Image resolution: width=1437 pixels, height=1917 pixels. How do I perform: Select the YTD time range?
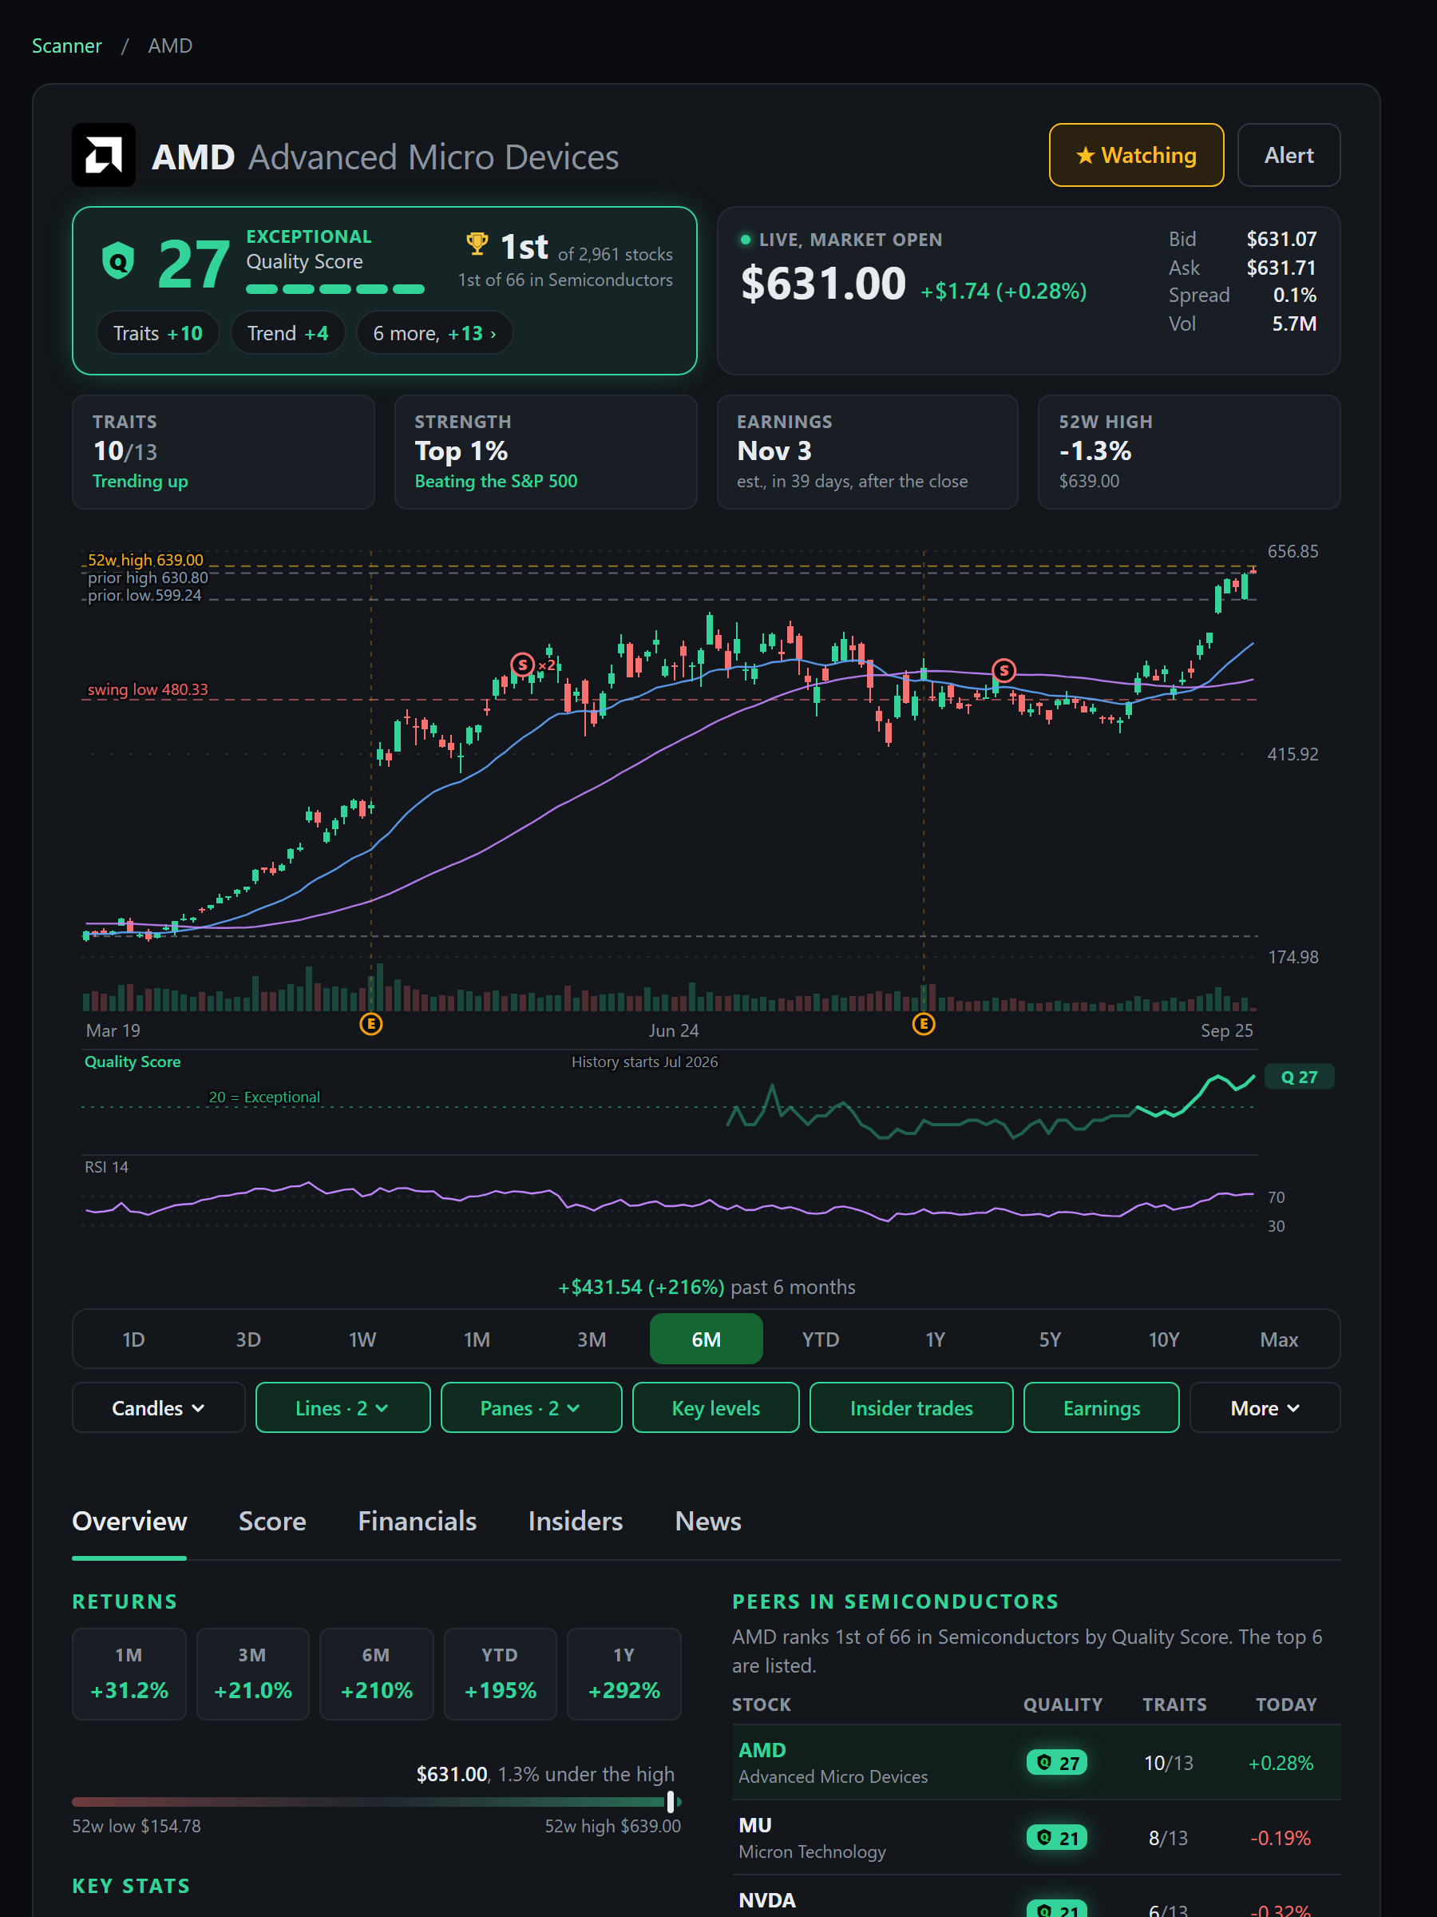coord(820,1339)
